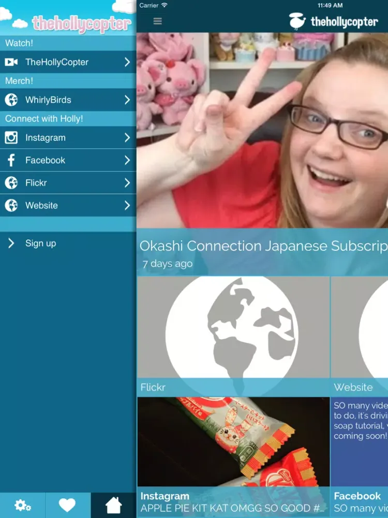Tap the Instagram camera icon in sidebar
The image size is (388, 518).
click(11, 137)
